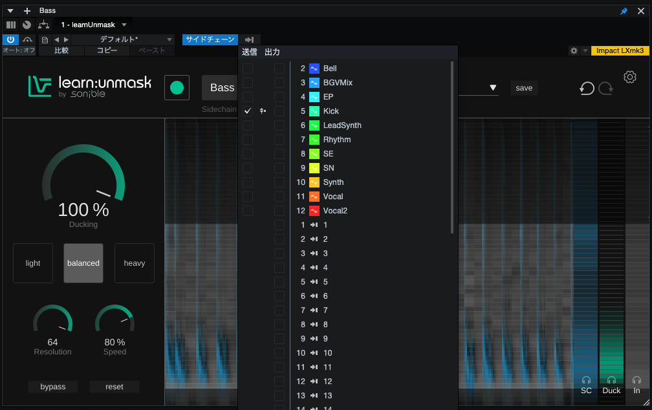
Task: Expand the 1 - learnUnmask plugin selector
Action: click(x=124, y=25)
